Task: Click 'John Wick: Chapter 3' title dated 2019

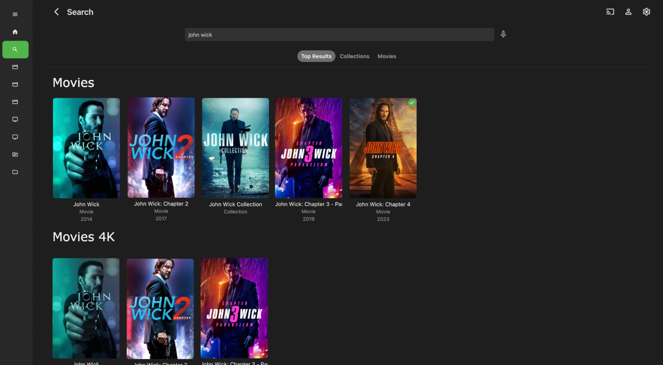Action: [x=308, y=204]
